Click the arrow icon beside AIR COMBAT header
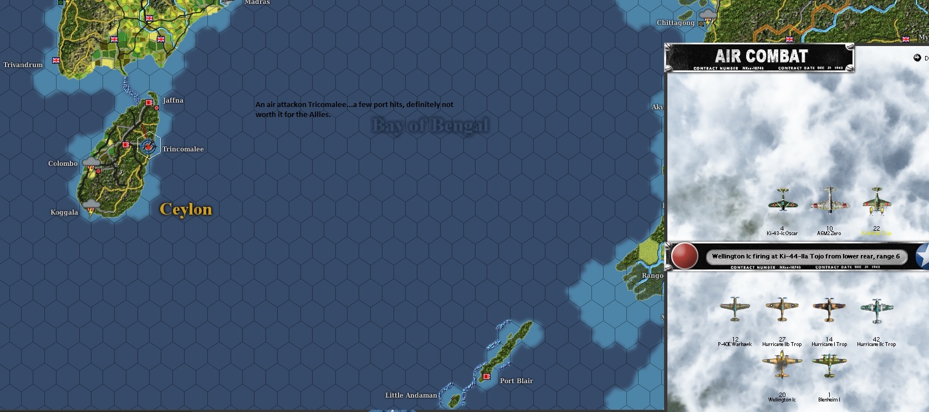This screenshot has height=412, width=929. tap(917, 58)
